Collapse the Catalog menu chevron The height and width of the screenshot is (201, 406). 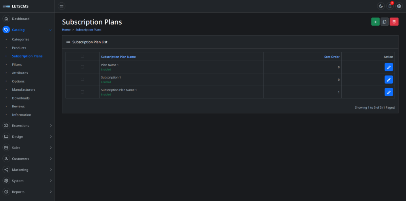tap(50, 30)
